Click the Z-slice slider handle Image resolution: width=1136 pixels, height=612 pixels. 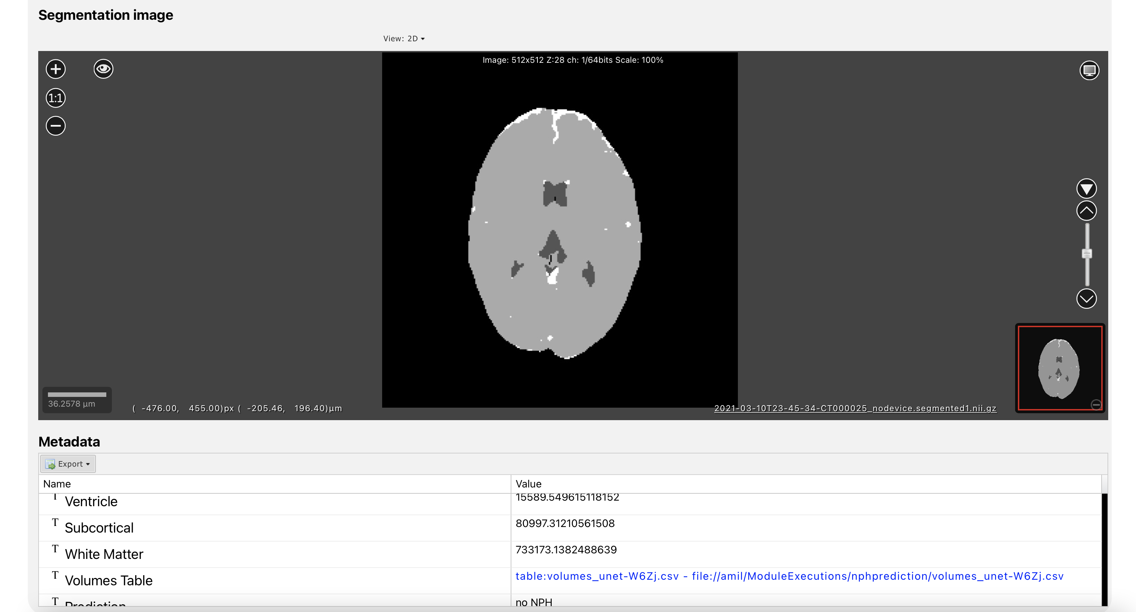(x=1087, y=254)
